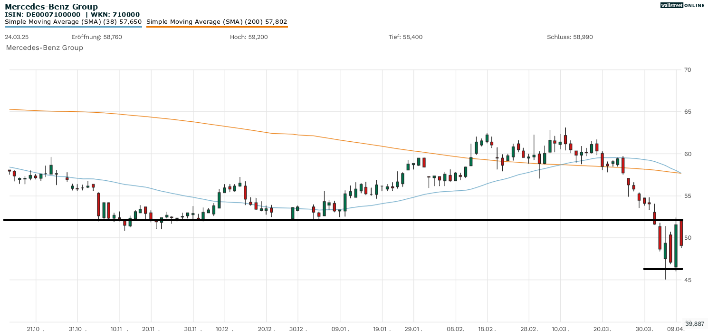The image size is (708, 332).
Task: Click the wallstreet ONLINE logo
Action: tap(682, 5)
